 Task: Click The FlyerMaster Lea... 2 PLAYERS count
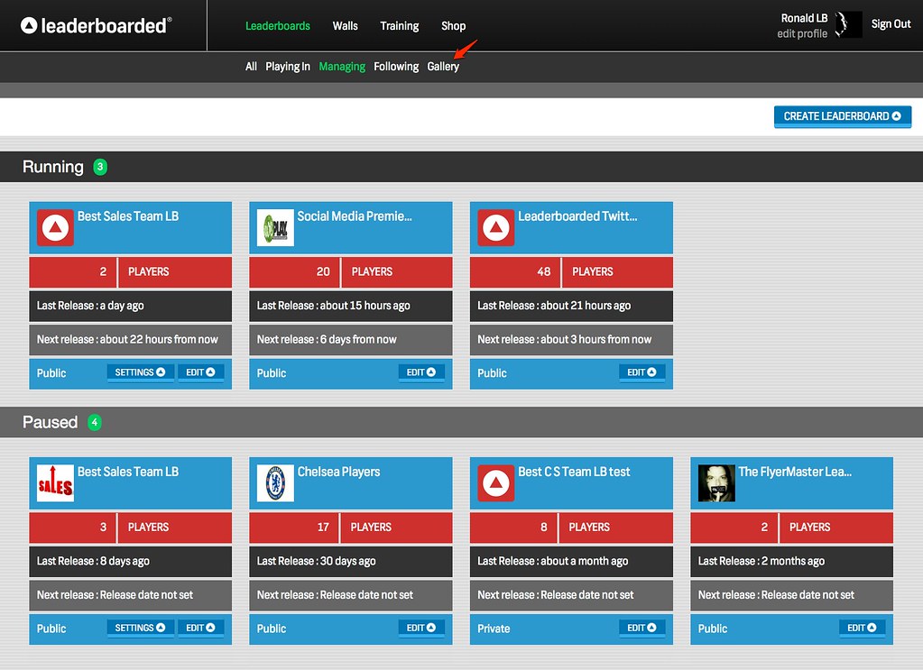tap(792, 527)
